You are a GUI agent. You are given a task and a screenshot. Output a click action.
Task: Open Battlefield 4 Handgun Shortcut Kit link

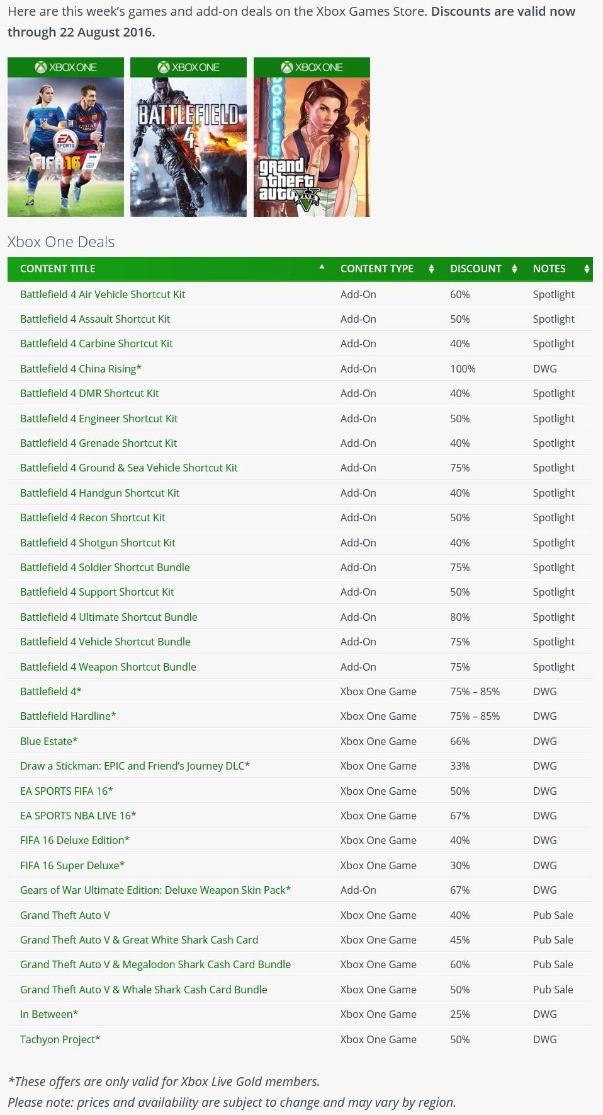pyautogui.click(x=99, y=493)
